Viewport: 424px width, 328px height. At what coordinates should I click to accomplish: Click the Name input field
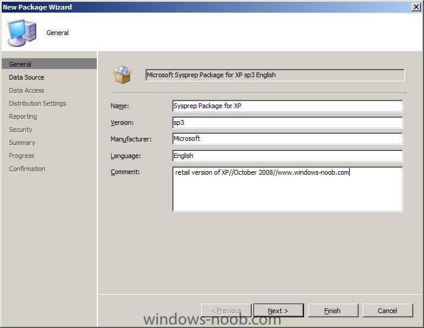[287, 106]
